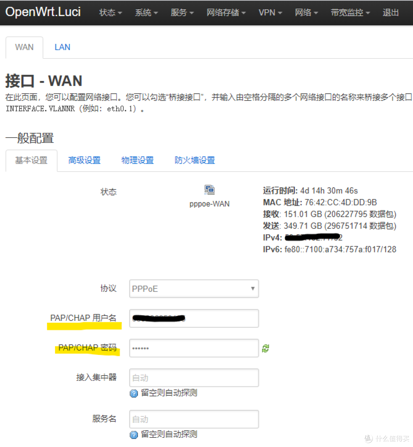Open the 网络 navigation menu
The width and height of the screenshot is (413, 447).
coord(306,13)
